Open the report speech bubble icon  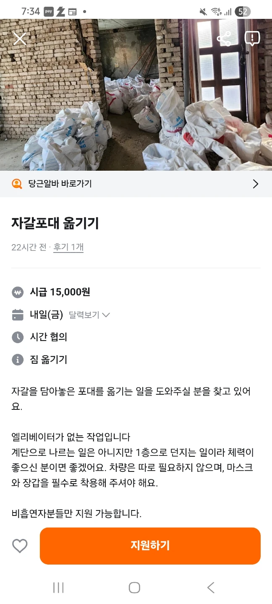pyautogui.click(x=252, y=39)
